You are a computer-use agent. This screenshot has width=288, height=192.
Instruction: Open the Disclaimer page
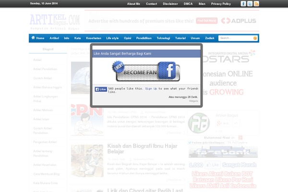tap(170, 4)
